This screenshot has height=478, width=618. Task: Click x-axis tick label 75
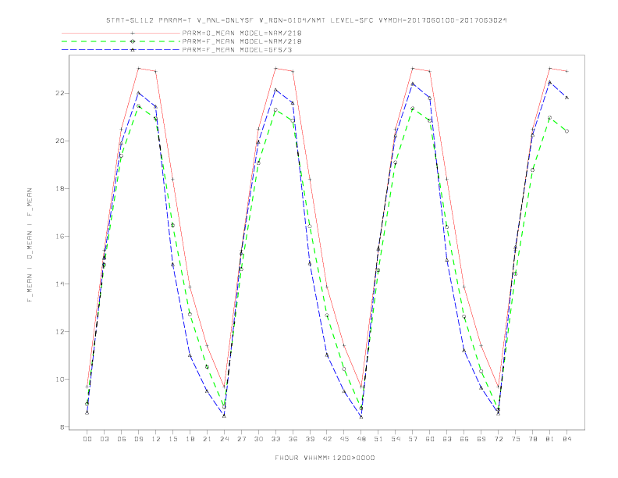point(516,439)
